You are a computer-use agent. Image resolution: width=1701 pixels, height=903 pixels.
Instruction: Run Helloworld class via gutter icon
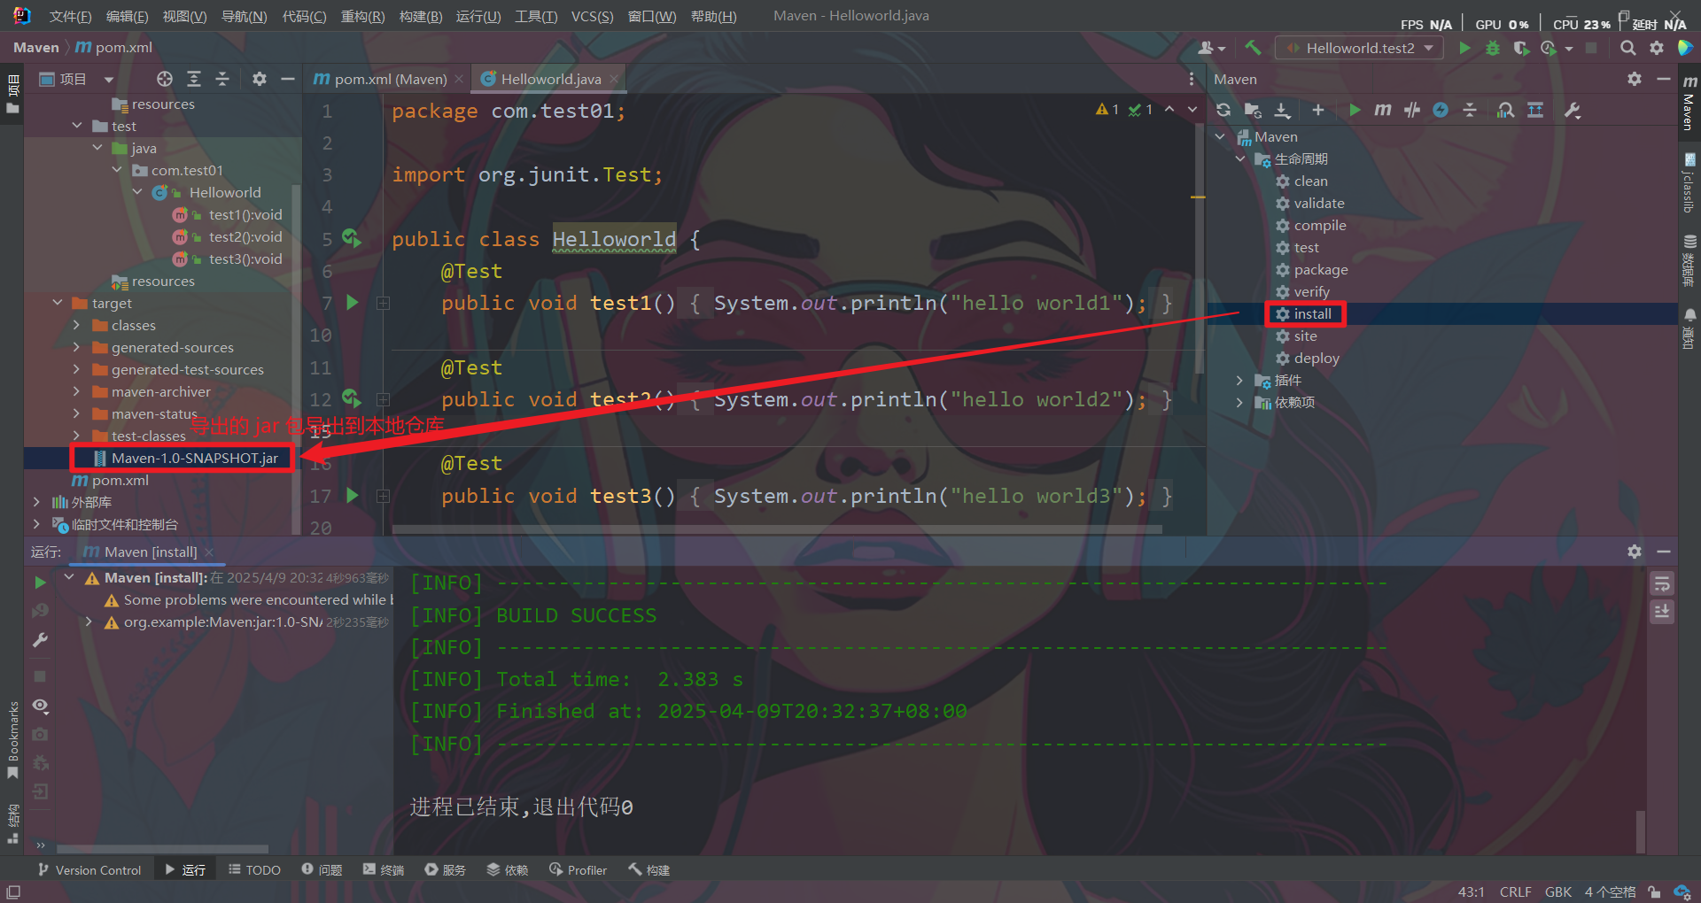(352, 239)
